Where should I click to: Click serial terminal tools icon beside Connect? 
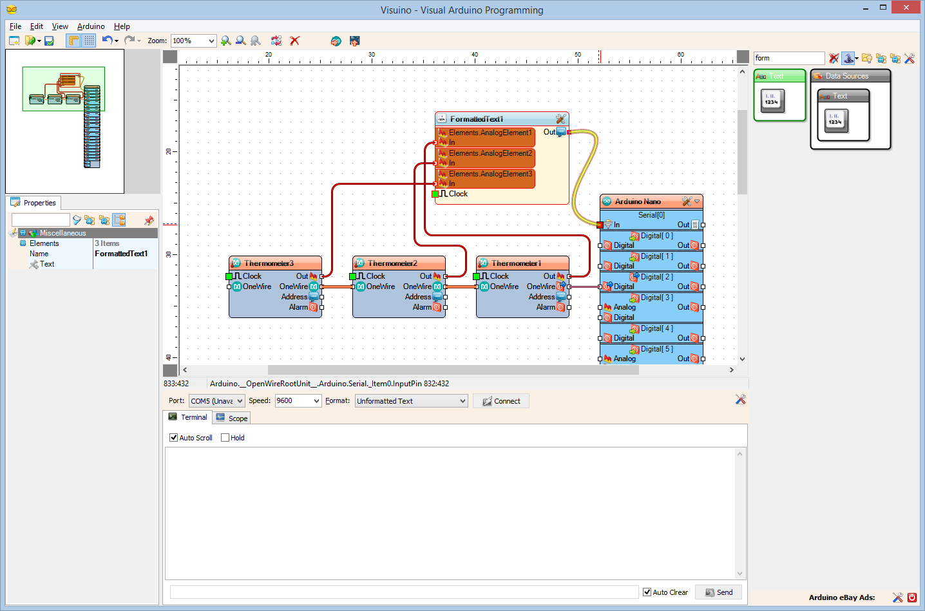pos(741,400)
